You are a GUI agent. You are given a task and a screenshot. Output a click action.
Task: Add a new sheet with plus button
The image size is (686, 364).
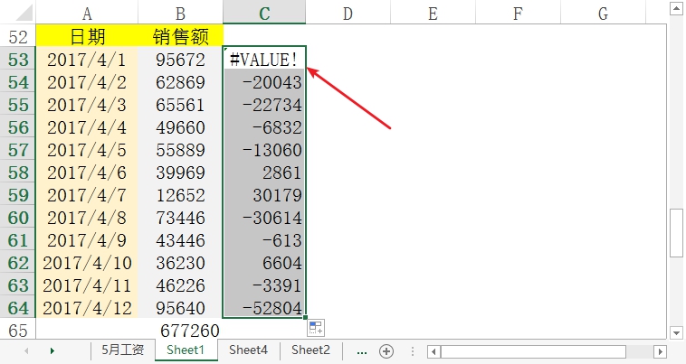[386, 351]
